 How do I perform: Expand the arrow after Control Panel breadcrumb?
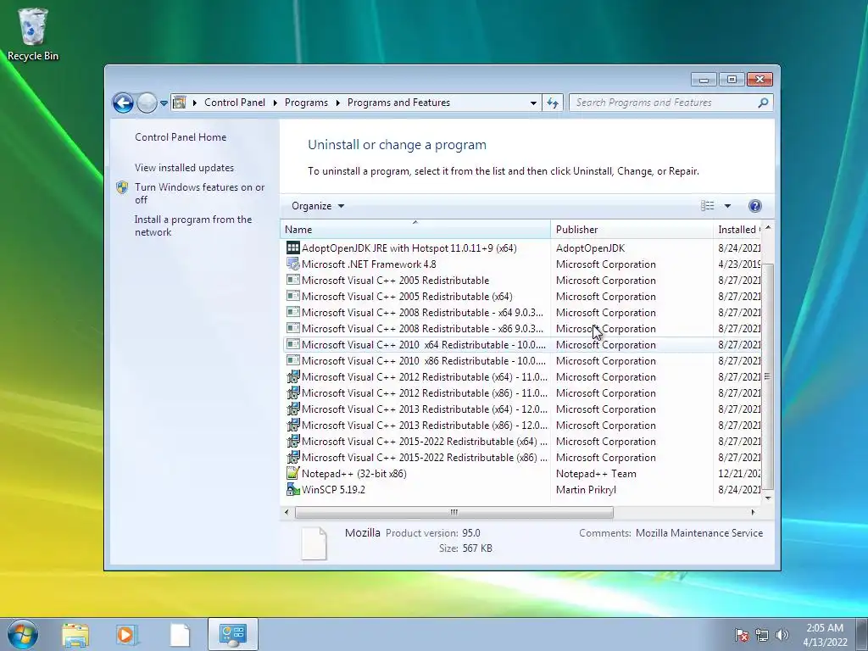[275, 103]
